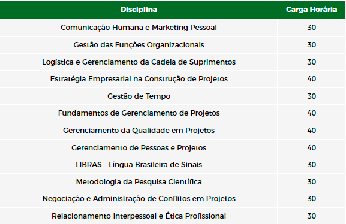Screen dimensions: 346x224
Task: Select Gerenciamento da Qualidade em Projetos
Action: pos(139,131)
